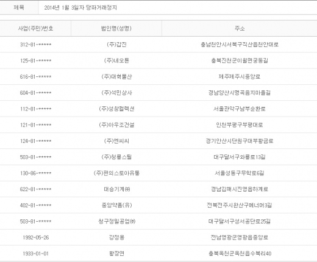Click the address '전남영광군영광읍중앙로'
Viewport: 317px width, 262px height.
(240, 238)
